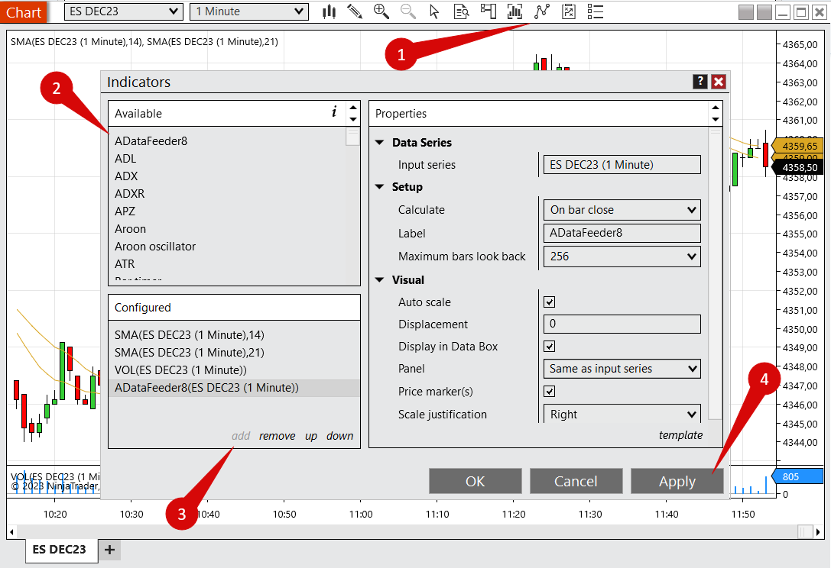Viewport: 831px width, 568px height.
Task: Click the help question mark icon
Action: (700, 82)
